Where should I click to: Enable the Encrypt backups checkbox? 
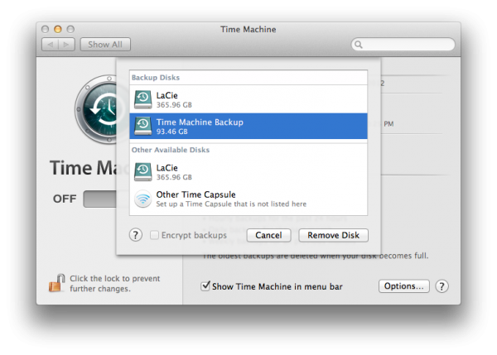[156, 235]
